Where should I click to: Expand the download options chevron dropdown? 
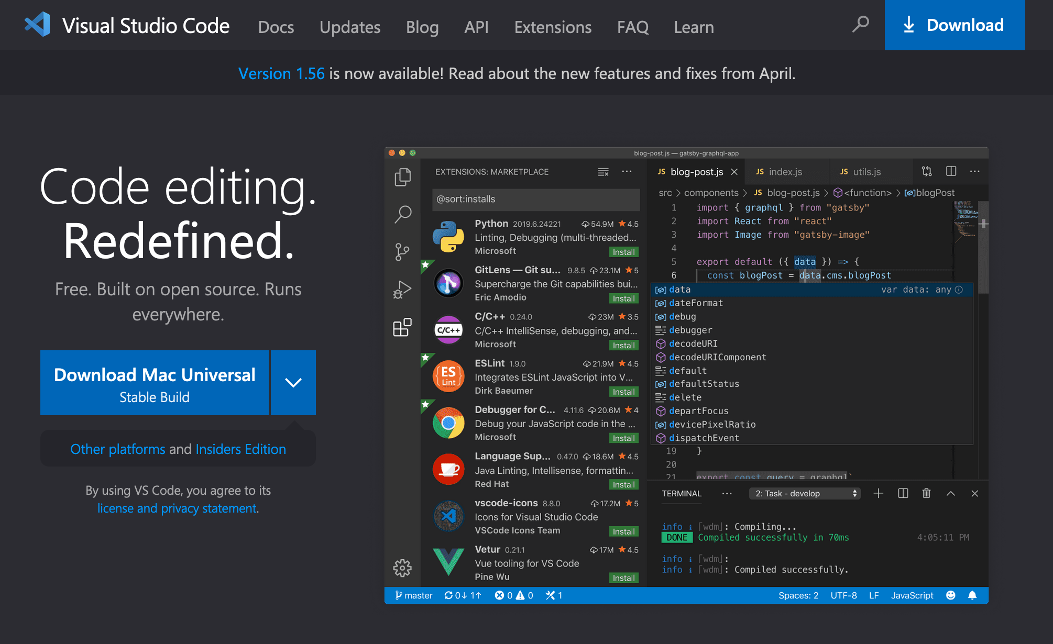tap(293, 383)
